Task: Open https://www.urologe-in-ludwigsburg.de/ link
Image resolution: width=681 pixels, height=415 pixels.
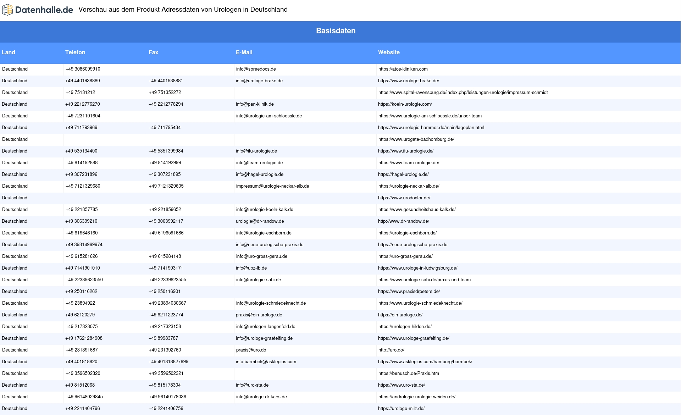Action: click(418, 268)
